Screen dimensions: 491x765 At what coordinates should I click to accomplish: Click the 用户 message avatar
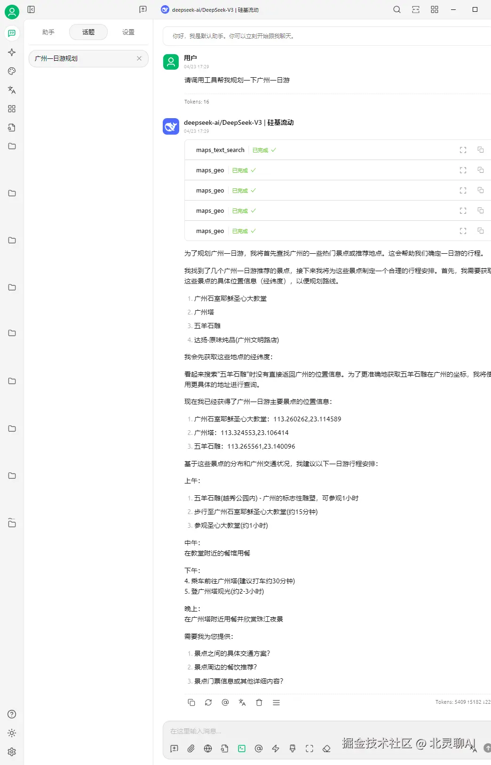coord(171,62)
